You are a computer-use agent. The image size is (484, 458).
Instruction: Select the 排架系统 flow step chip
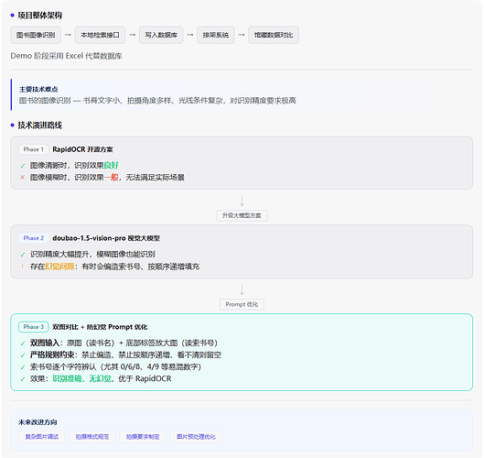point(216,35)
